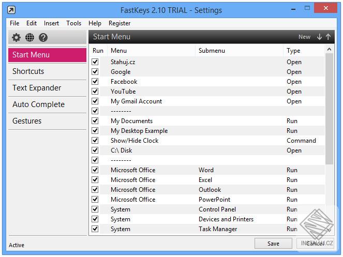Select the My Documents entry
The height and width of the screenshot is (257, 343).
pos(132,121)
